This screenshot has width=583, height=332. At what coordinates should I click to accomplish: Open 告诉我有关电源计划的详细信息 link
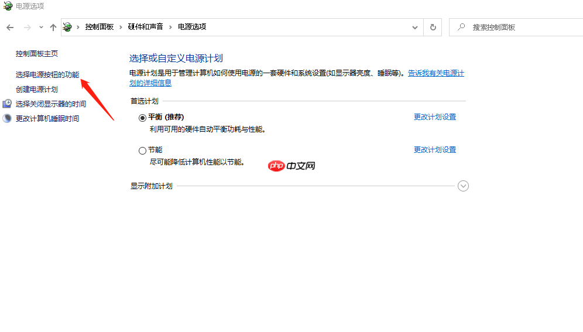click(x=435, y=73)
